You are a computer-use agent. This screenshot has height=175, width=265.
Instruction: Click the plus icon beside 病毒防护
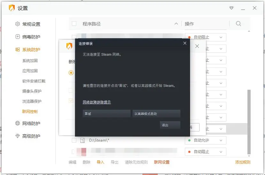(18, 37)
